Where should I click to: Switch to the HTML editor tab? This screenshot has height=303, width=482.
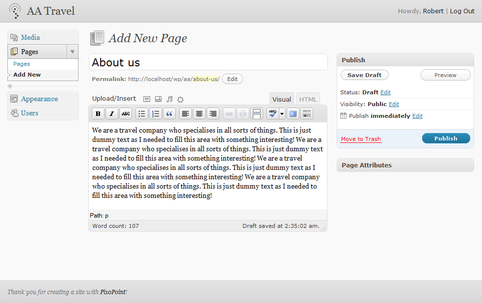coord(308,99)
